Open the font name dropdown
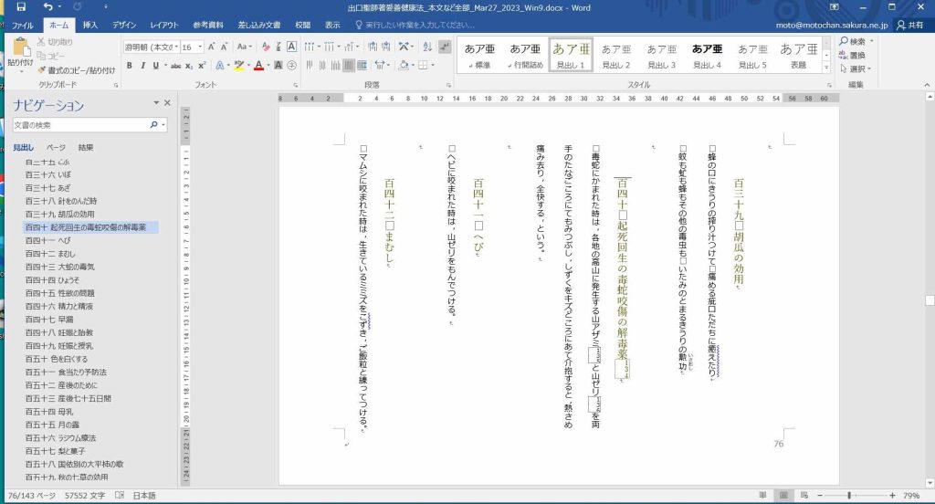This screenshot has width=935, height=504. point(177,47)
